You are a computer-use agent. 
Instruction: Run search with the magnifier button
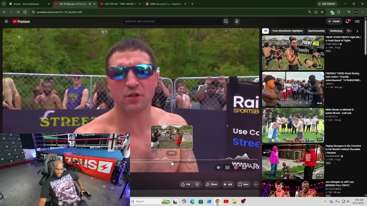click(x=226, y=21)
